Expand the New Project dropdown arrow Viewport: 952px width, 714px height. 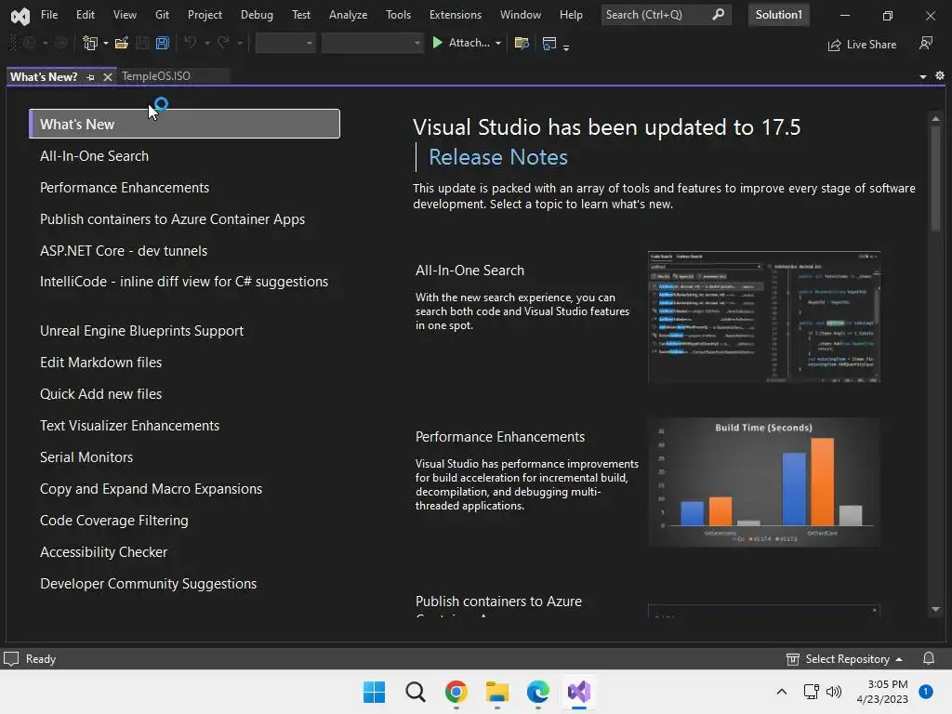106,43
